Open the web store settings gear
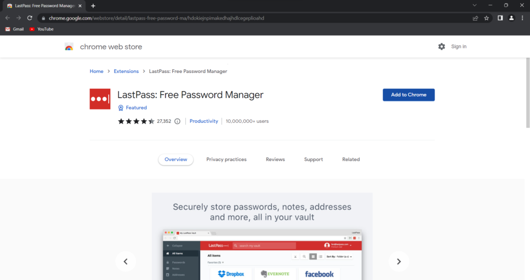The image size is (530, 280). point(441,46)
